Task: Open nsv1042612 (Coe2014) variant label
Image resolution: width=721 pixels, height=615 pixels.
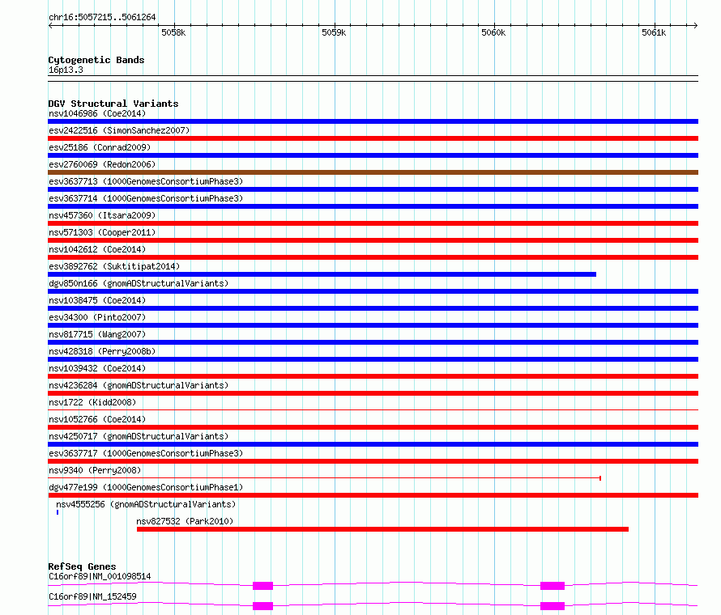Action: (x=97, y=249)
